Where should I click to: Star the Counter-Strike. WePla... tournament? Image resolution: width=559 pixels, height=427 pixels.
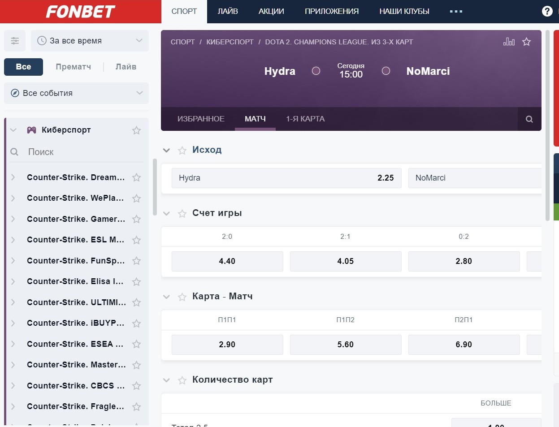coord(136,198)
